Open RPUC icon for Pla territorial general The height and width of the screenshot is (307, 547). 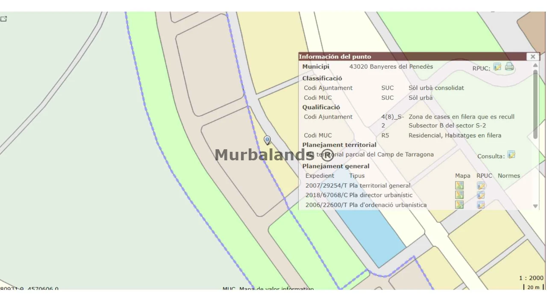(x=481, y=185)
